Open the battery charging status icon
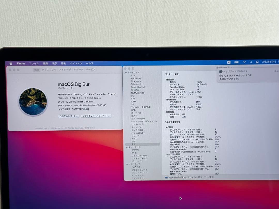The height and width of the screenshot is (209, 279). point(236,62)
